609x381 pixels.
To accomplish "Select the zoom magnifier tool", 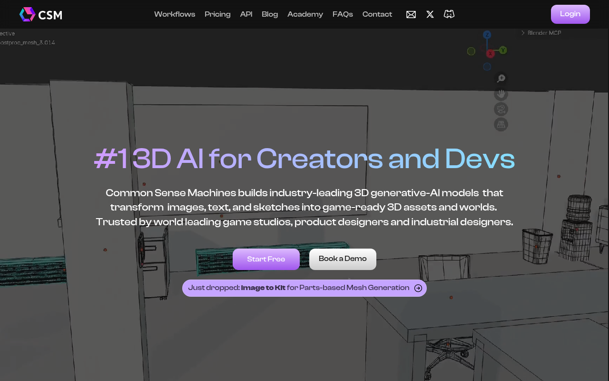I will tap(501, 78).
